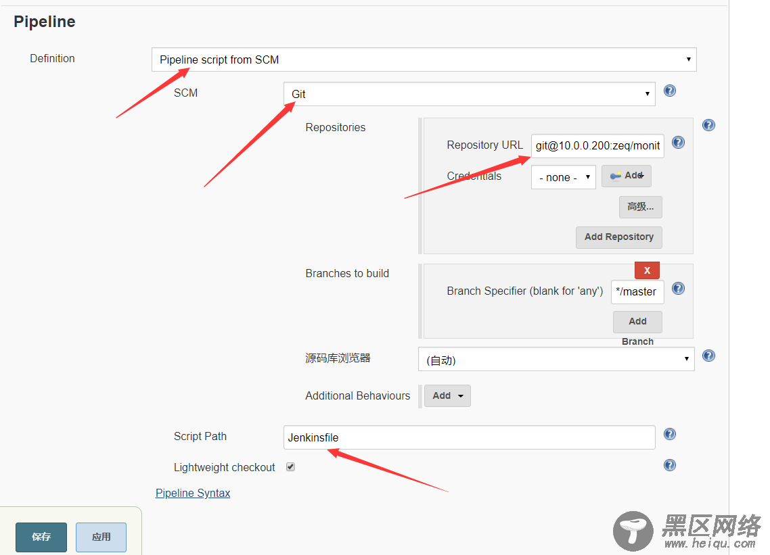This screenshot has height=555, width=770.
Task: Click the Repositories label
Action: click(x=336, y=128)
